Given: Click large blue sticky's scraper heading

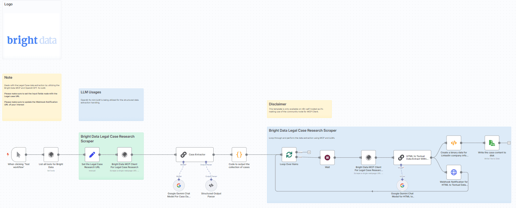Looking at the screenshot, I should pos(303,130).
